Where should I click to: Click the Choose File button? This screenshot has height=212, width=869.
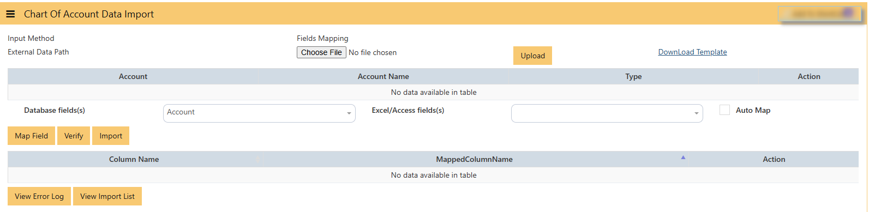click(321, 52)
